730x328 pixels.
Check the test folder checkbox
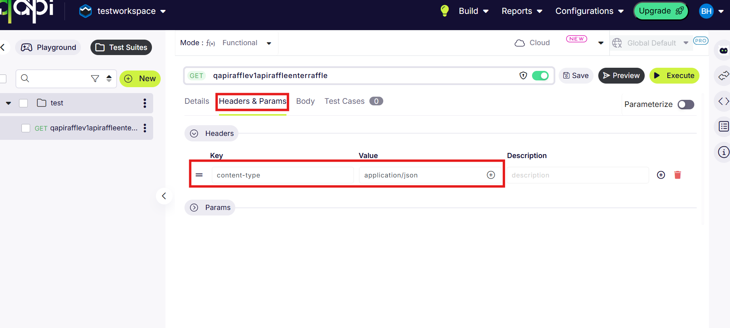(23, 103)
